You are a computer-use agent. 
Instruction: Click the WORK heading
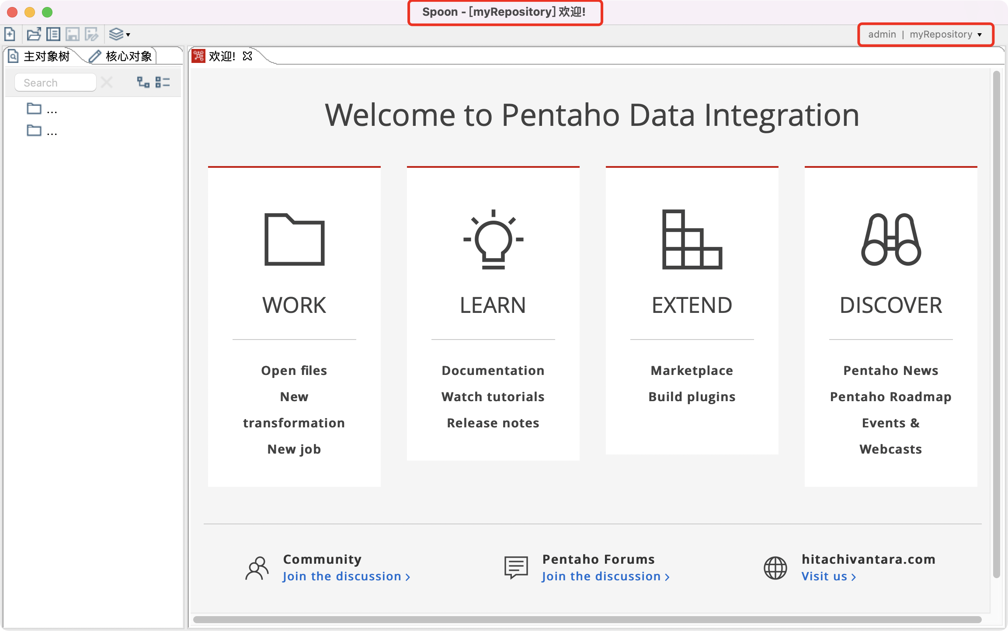click(294, 305)
